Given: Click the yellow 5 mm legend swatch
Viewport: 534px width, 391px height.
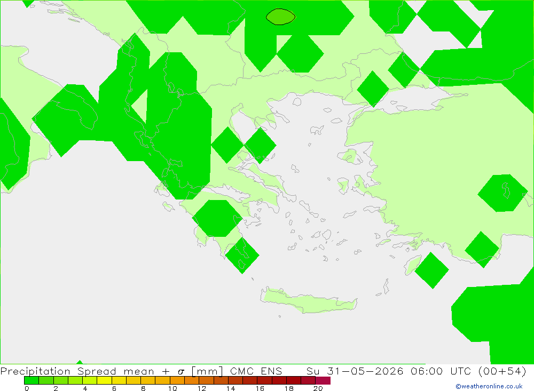Looking at the screenshot, I should [x=104, y=380].
